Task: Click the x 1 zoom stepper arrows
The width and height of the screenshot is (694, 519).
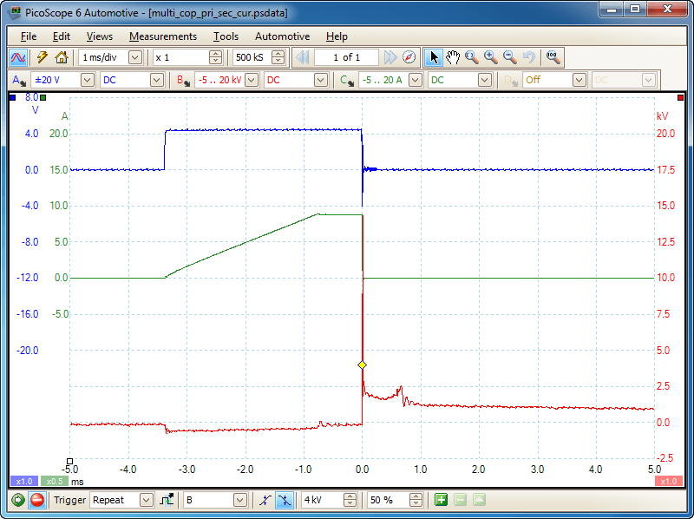Action: coord(215,57)
